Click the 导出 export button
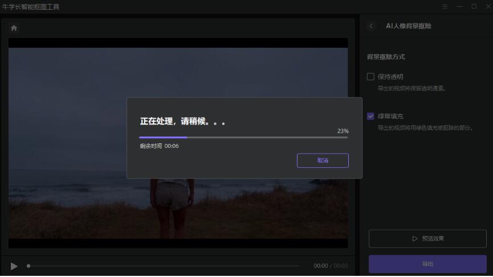Image resolution: width=493 pixels, height=277 pixels. tap(427, 264)
